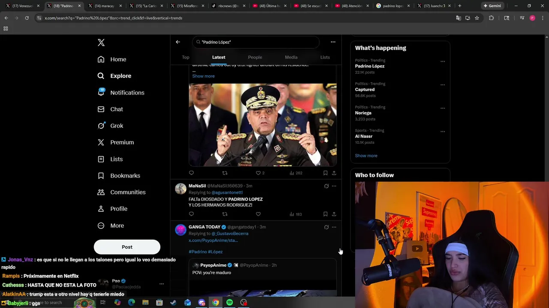The width and height of the screenshot is (549, 308).
Task: Open Notifications with 18 badge
Action: [121, 92]
